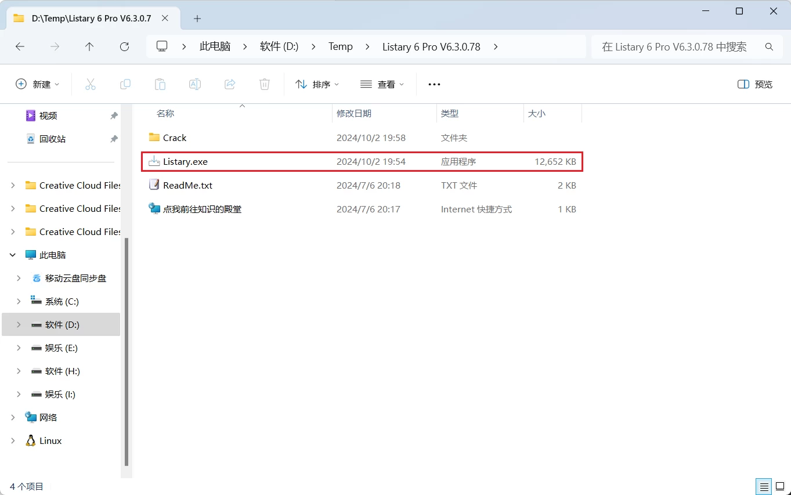Image resolution: width=791 pixels, height=495 pixels.
Task: Open the 新建 dropdown menu
Action: pyautogui.click(x=37, y=84)
